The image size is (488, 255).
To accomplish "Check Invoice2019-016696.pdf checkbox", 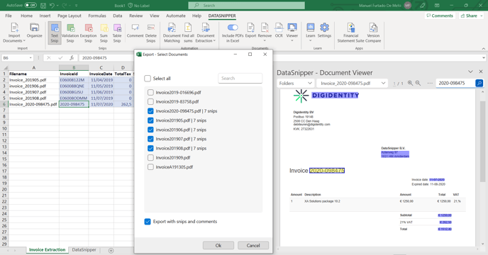I will click(150, 92).
